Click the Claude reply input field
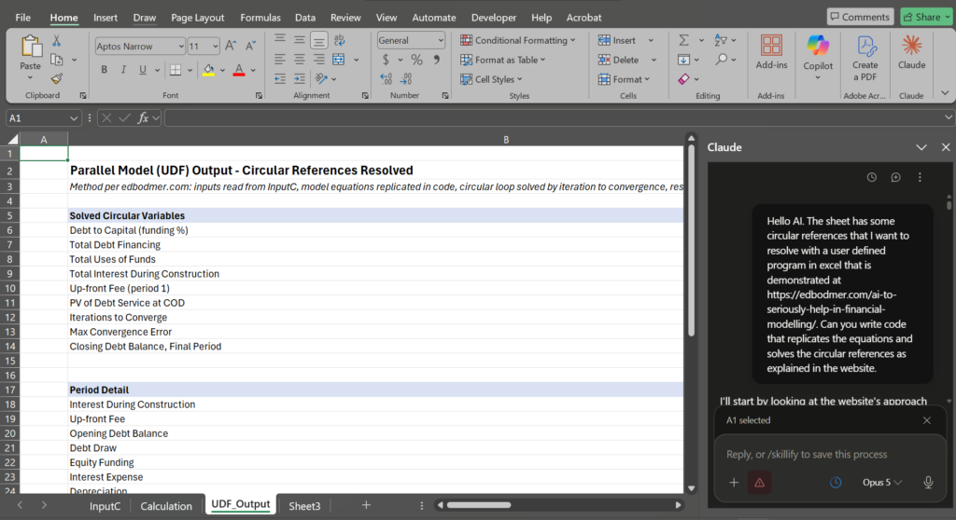Screen dimensions: 956x520 [x=829, y=454]
